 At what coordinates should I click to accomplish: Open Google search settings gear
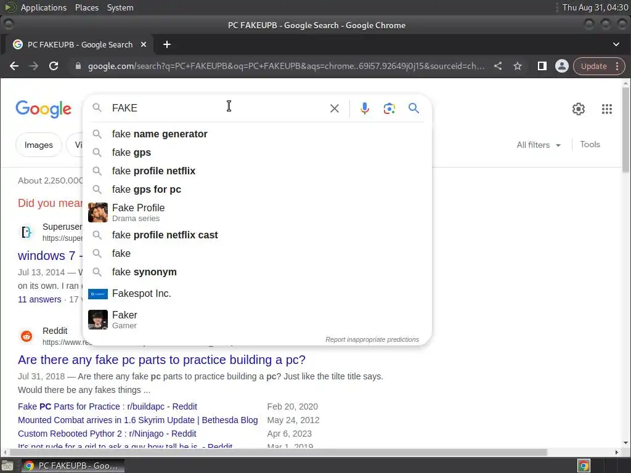[578, 108]
